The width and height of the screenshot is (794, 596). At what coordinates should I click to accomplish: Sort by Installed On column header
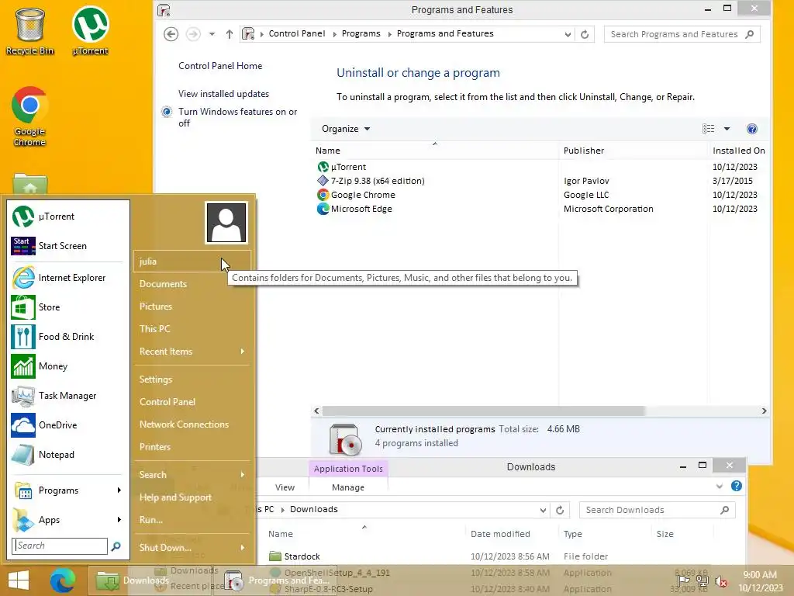pos(738,151)
